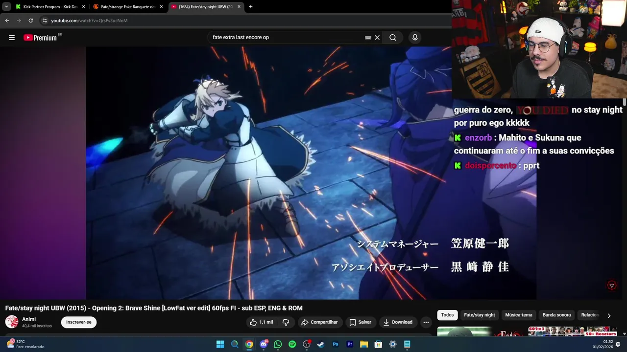
Task: Download the video
Action: 398,322
